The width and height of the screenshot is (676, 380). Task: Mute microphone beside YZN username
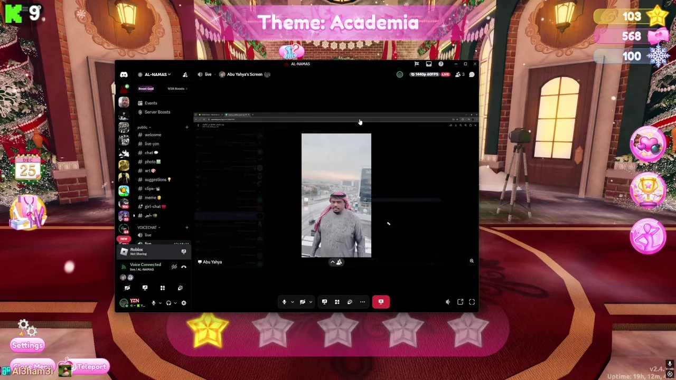click(x=154, y=303)
